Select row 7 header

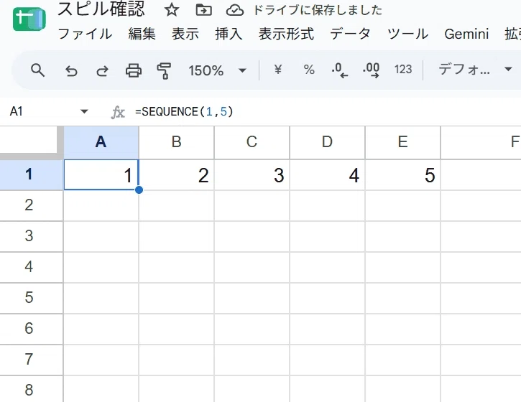tap(31, 360)
